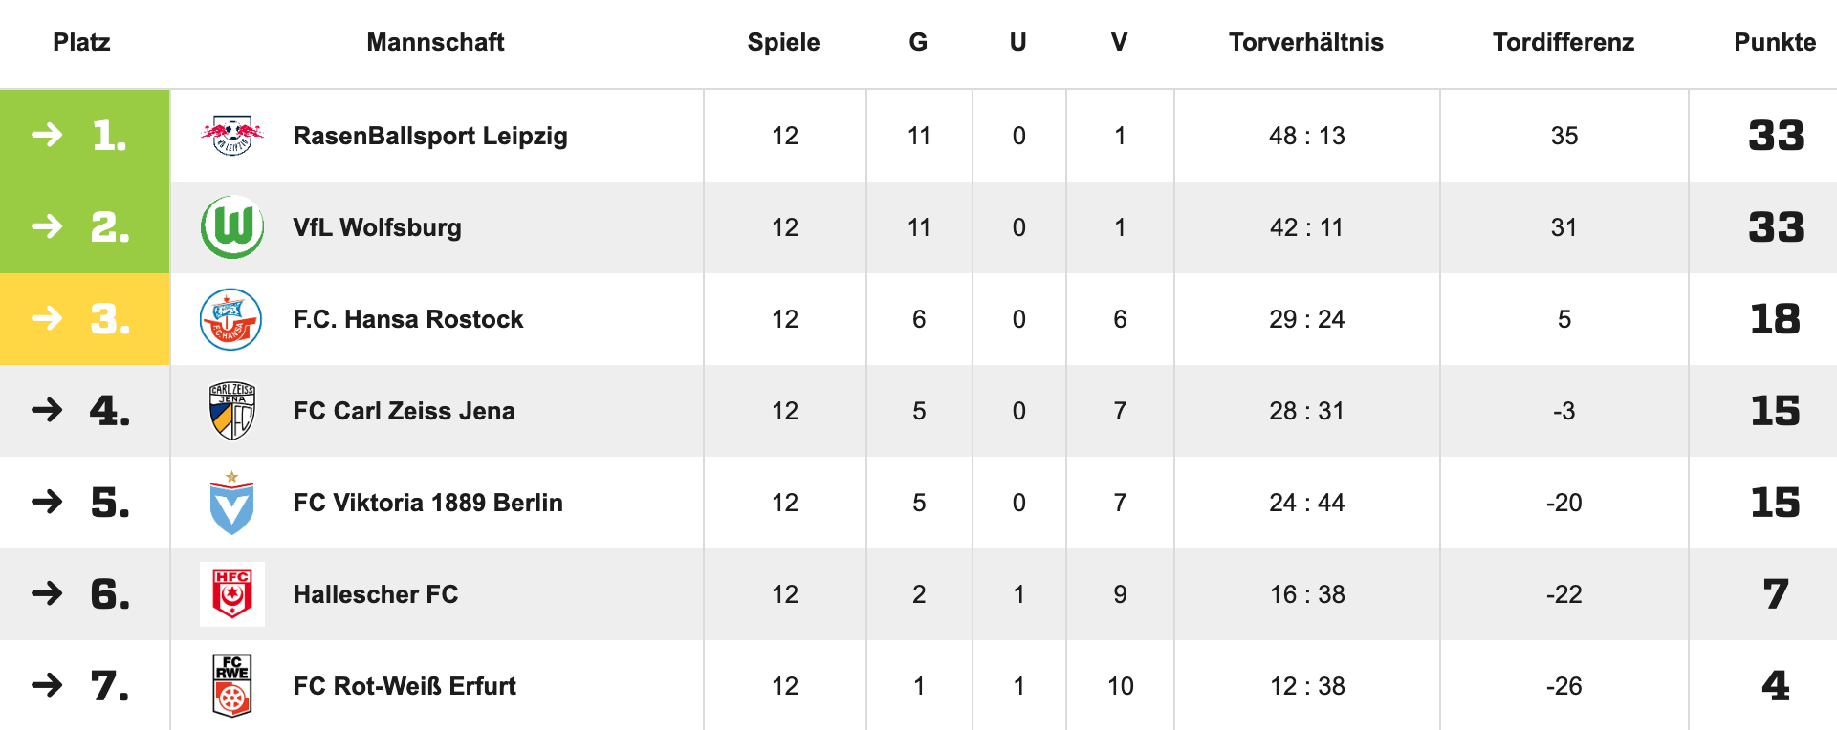The height and width of the screenshot is (730, 1837).
Task: Select Hallescher FC team name
Action: pos(375,594)
